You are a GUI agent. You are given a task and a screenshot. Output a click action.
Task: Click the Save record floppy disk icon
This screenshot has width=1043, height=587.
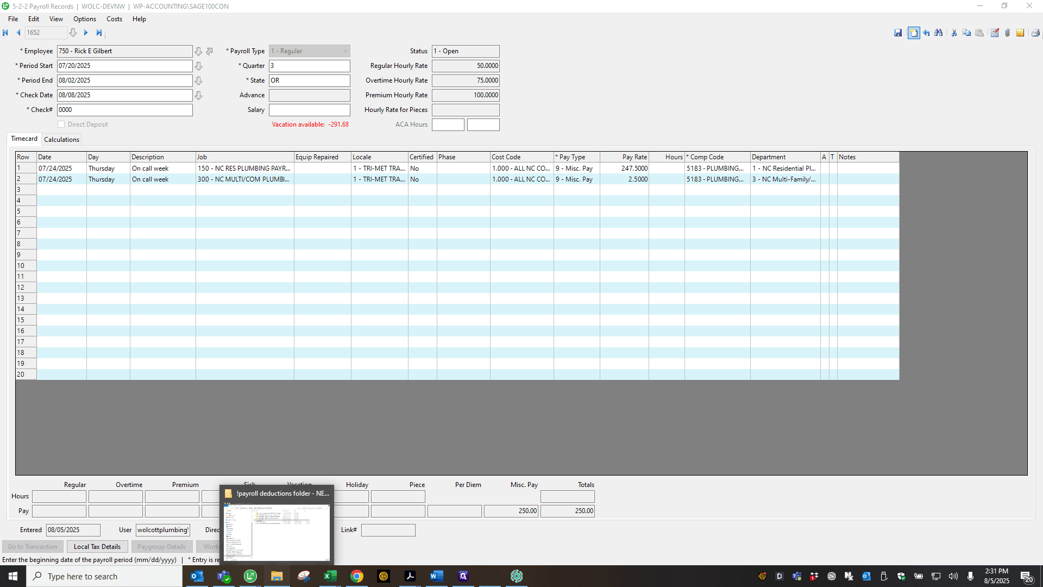pyautogui.click(x=898, y=33)
